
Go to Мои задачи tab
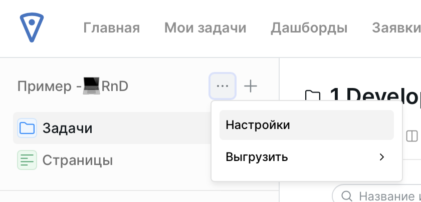pos(205,28)
